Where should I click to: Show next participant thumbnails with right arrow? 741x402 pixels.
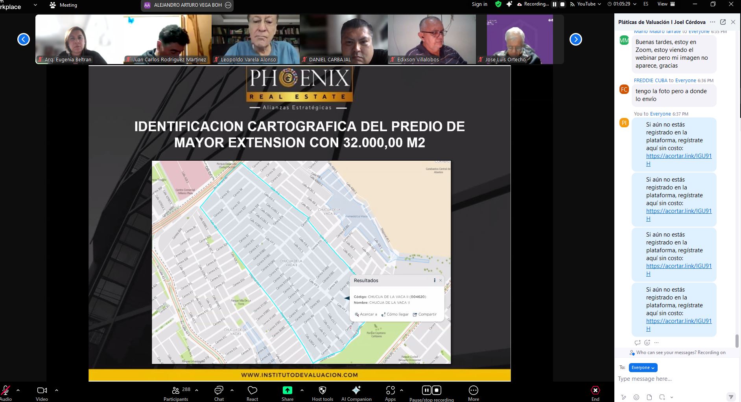click(x=576, y=39)
